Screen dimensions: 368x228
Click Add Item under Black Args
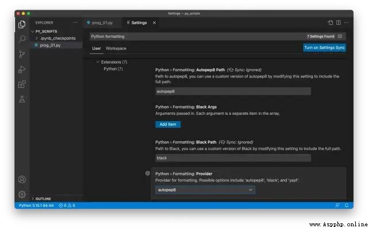coord(168,125)
